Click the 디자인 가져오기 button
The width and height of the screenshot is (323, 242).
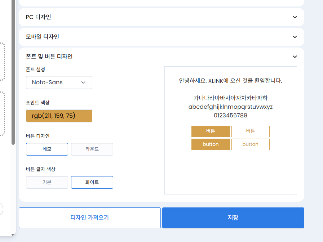click(x=89, y=218)
